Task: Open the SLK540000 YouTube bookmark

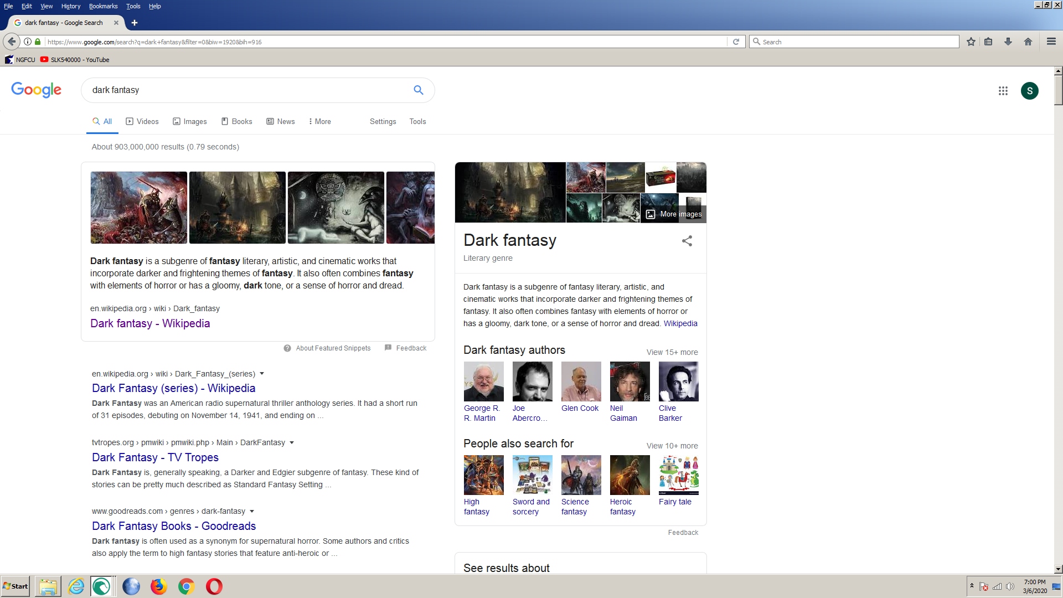Action: 75,60
